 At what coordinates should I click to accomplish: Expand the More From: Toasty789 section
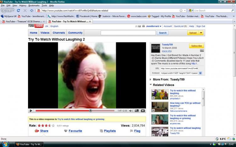pos(151,79)
